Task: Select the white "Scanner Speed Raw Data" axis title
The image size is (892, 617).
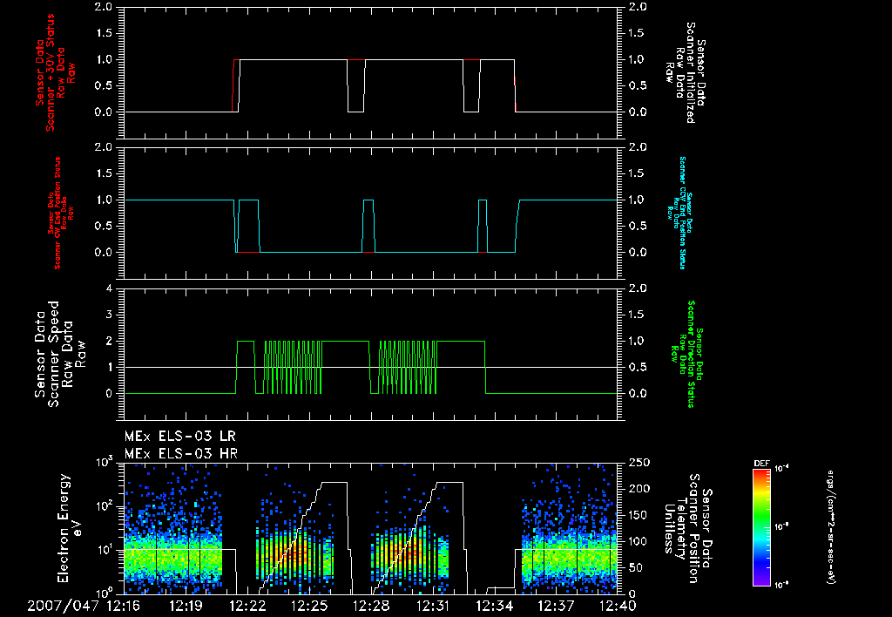Action: pos(59,354)
